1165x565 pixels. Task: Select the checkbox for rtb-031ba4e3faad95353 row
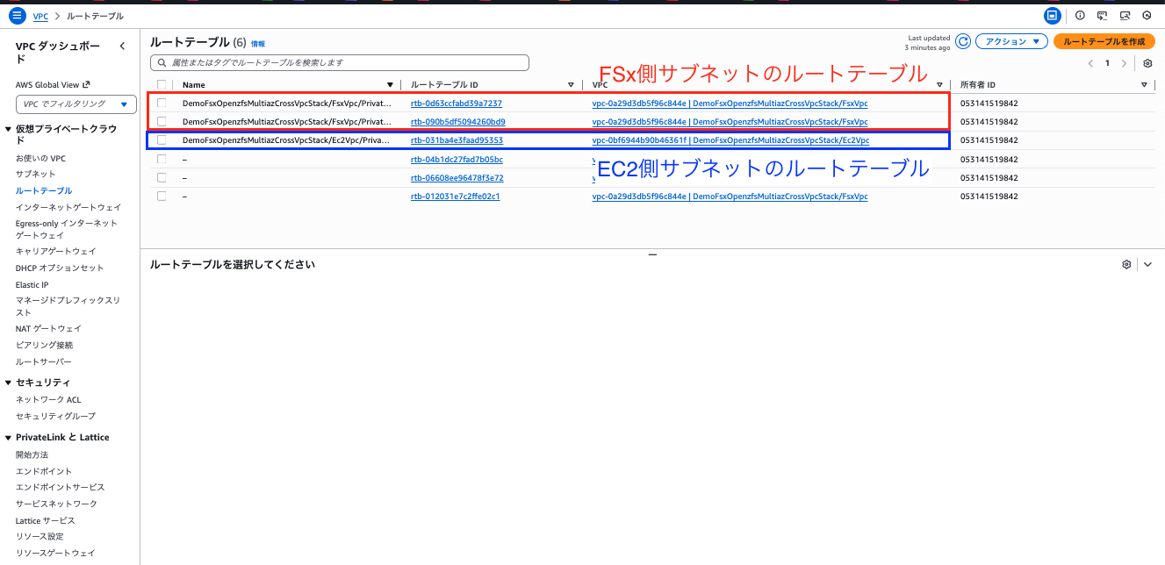click(x=160, y=139)
